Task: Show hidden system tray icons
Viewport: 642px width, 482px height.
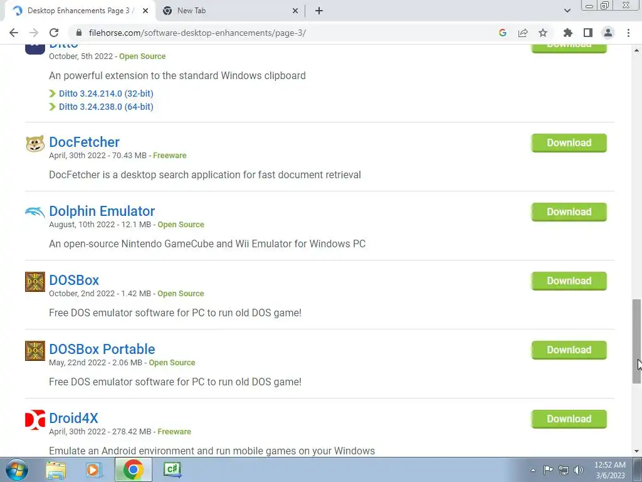Action: [533, 470]
